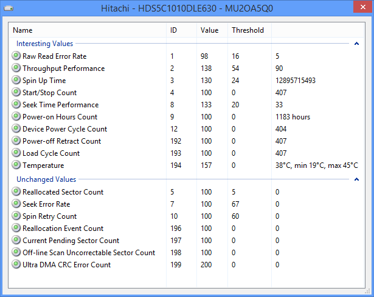Click the ID cell 196 for Reallocation Event Count
Screen dimensions: 374x297
[176, 229]
